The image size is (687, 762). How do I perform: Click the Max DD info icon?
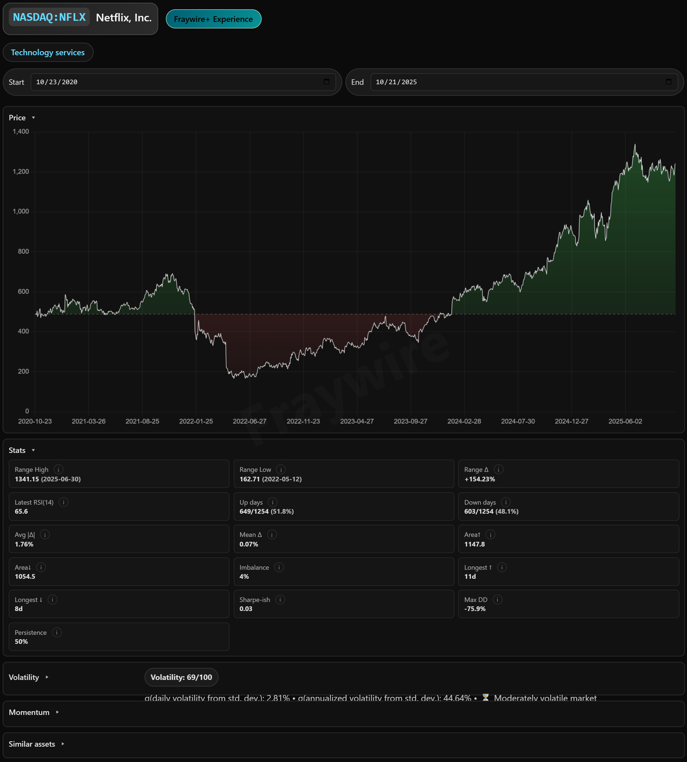pos(498,600)
